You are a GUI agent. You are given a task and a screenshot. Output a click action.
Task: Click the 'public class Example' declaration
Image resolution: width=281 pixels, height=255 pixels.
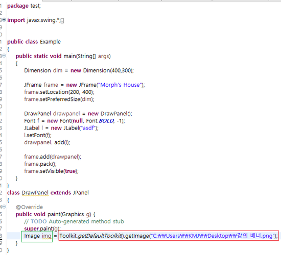[x=34, y=42]
